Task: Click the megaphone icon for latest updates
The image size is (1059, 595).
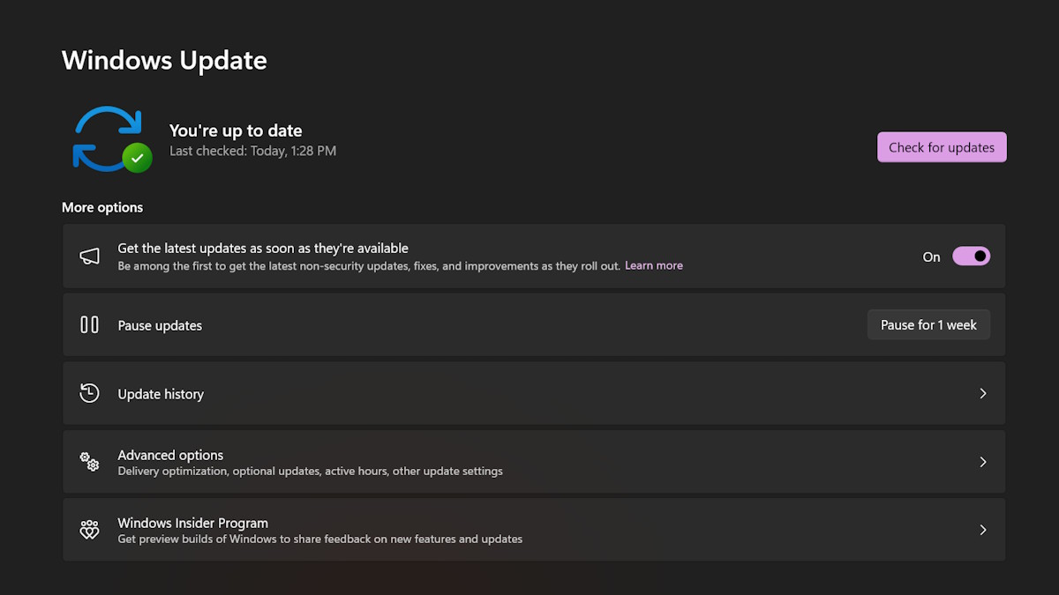Action: 89,257
